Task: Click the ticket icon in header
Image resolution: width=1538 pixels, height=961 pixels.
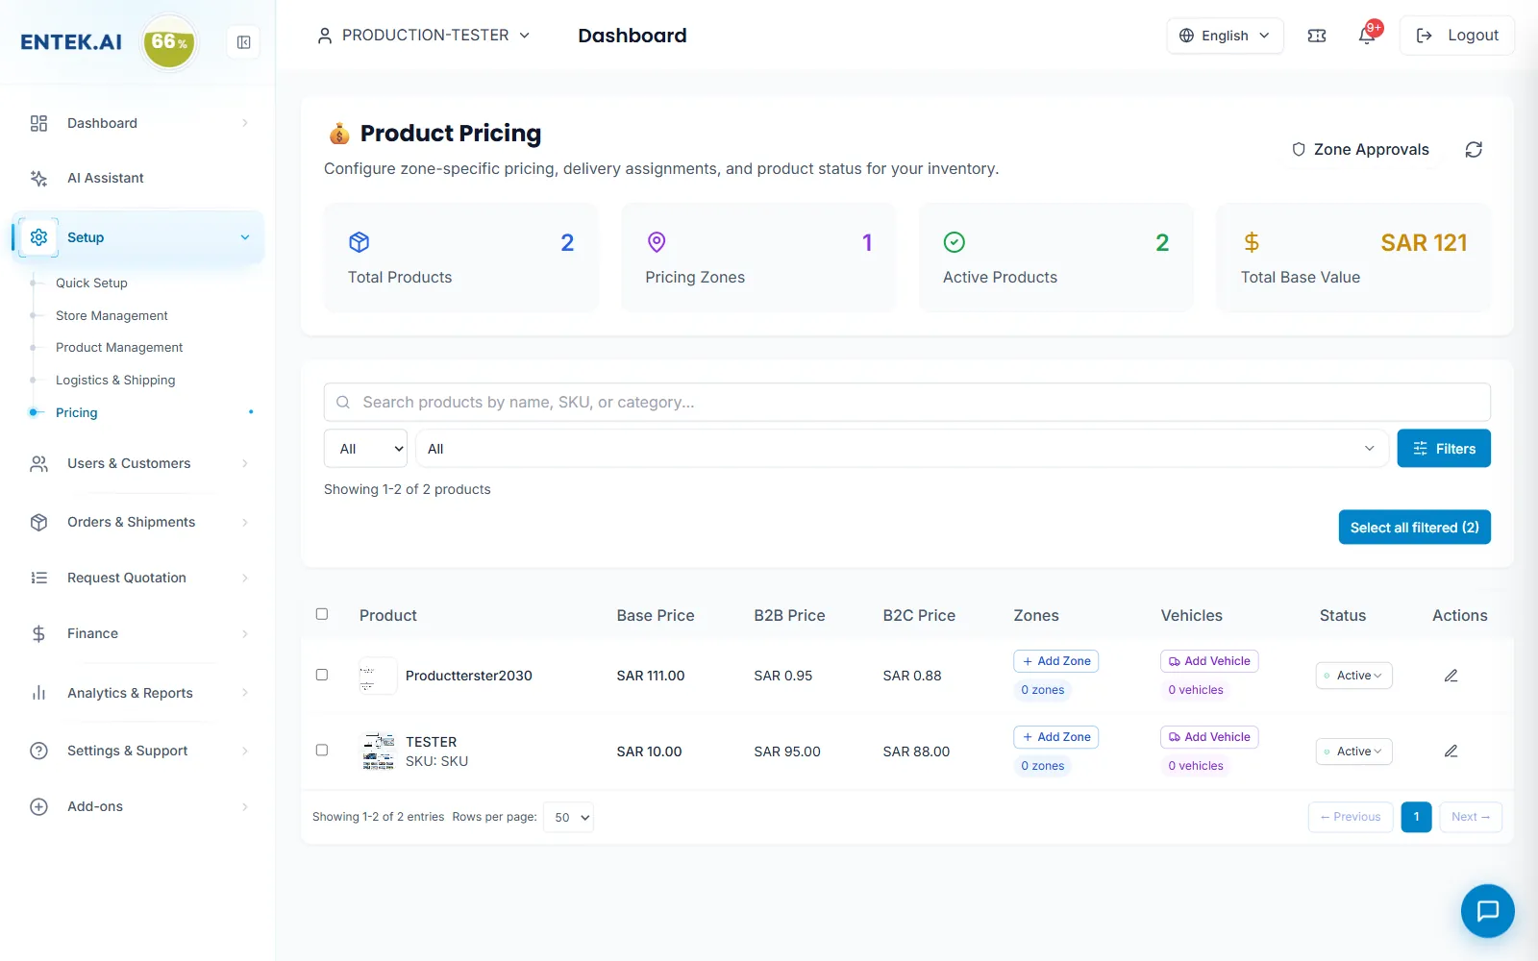Action: pos(1317,36)
